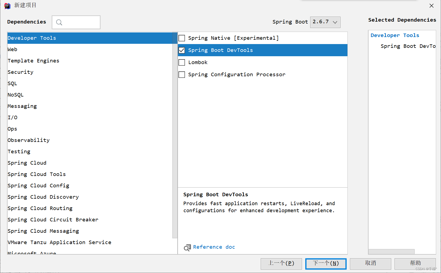This screenshot has height=273, width=441.
Task: Click the category list vertical scrollbar
Action: pos(175,135)
